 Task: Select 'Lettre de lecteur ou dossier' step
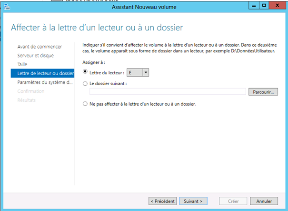(43, 73)
